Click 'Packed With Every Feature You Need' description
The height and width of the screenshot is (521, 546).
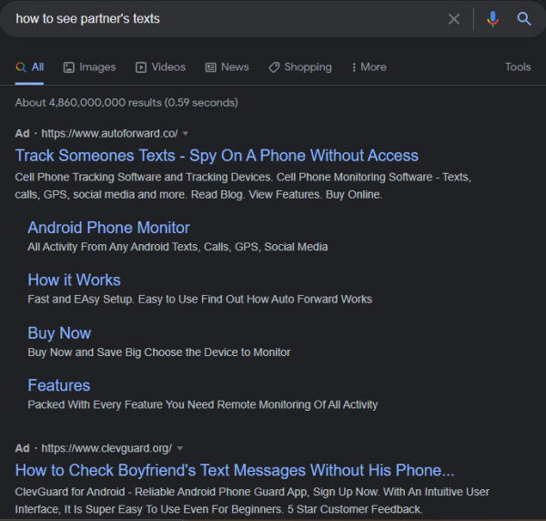coord(203,404)
